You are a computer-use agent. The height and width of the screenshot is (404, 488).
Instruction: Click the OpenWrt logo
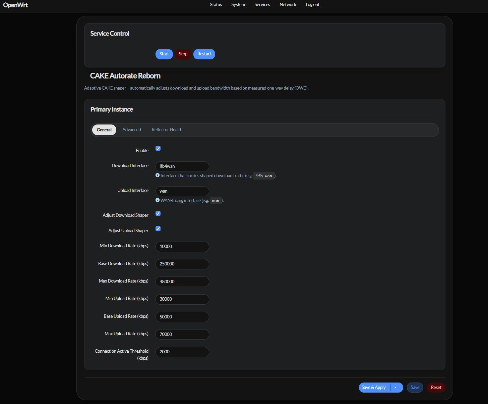click(15, 5)
